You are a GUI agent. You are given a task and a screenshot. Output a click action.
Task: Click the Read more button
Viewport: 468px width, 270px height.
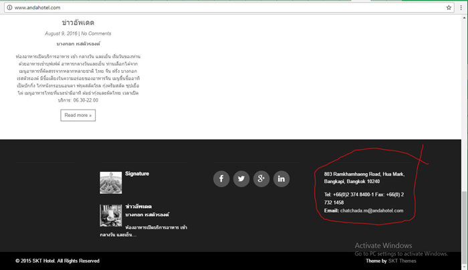tap(78, 115)
